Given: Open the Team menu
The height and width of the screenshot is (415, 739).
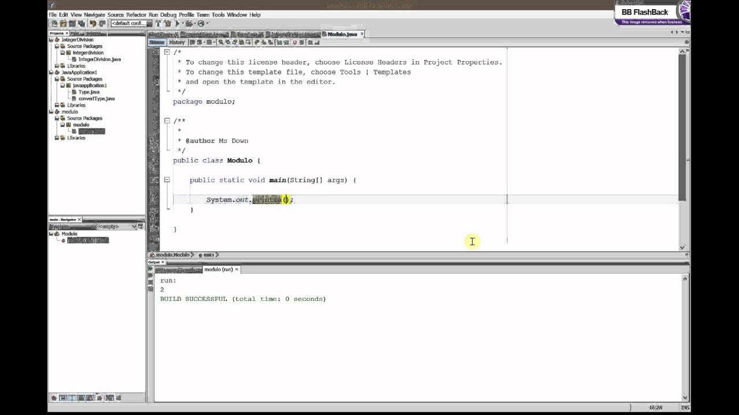Looking at the screenshot, I should pyautogui.click(x=203, y=14).
